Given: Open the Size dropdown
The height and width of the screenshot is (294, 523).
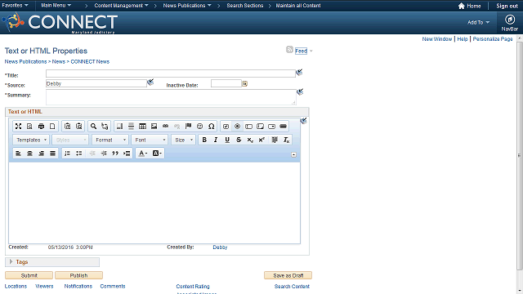Looking at the screenshot, I should [183, 140].
